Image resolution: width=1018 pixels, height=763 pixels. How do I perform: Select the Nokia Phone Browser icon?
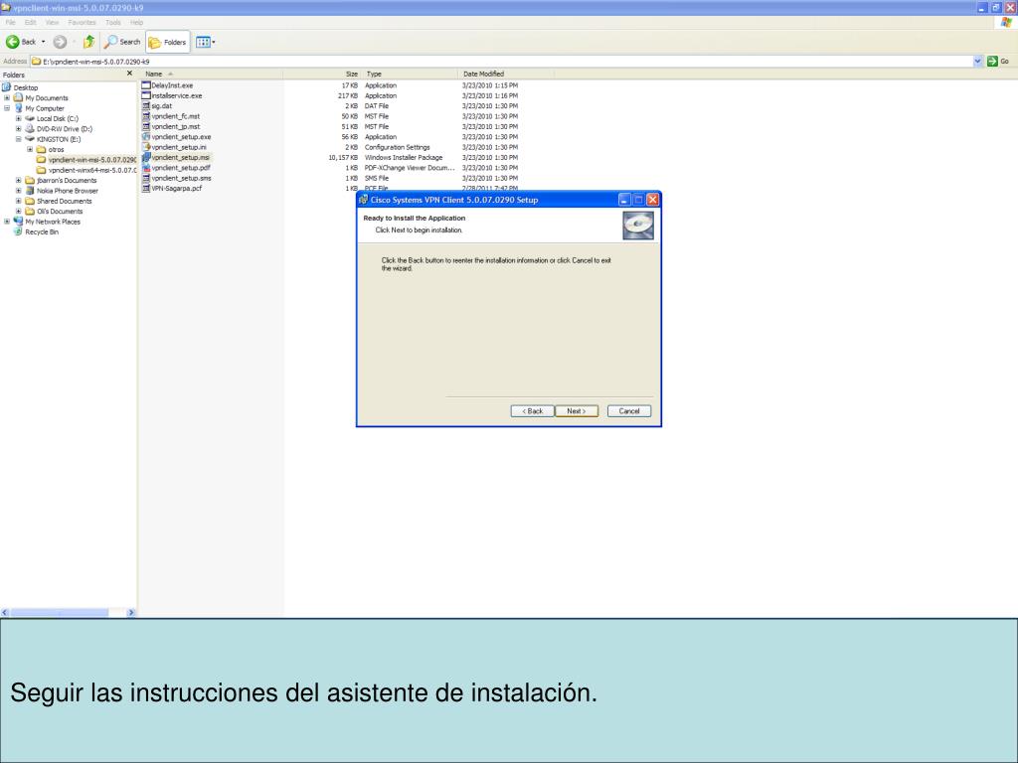pyautogui.click(x=30, y=191)
